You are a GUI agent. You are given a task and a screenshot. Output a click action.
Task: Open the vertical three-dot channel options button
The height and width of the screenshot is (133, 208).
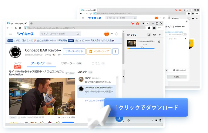[x=116, y=52]
